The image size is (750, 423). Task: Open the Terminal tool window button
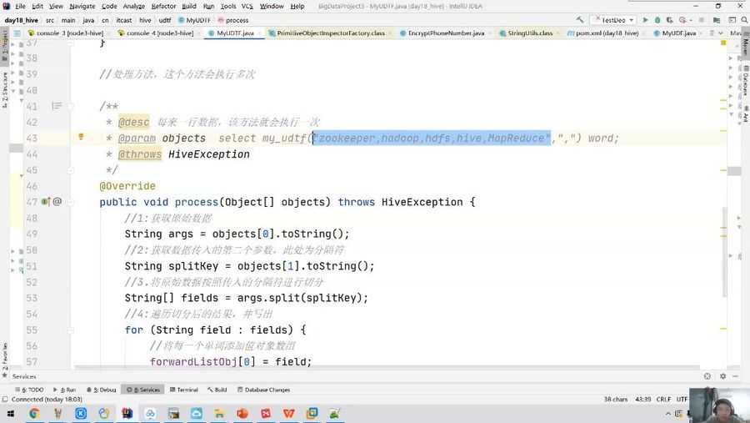click(183, 390)
